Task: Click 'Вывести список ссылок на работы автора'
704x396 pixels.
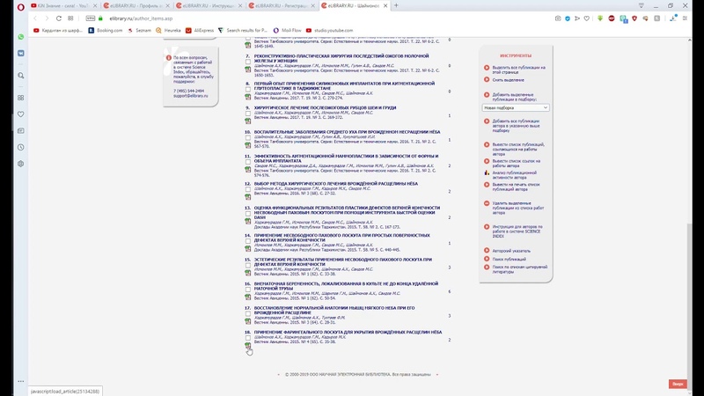Action: click(516, 164)
